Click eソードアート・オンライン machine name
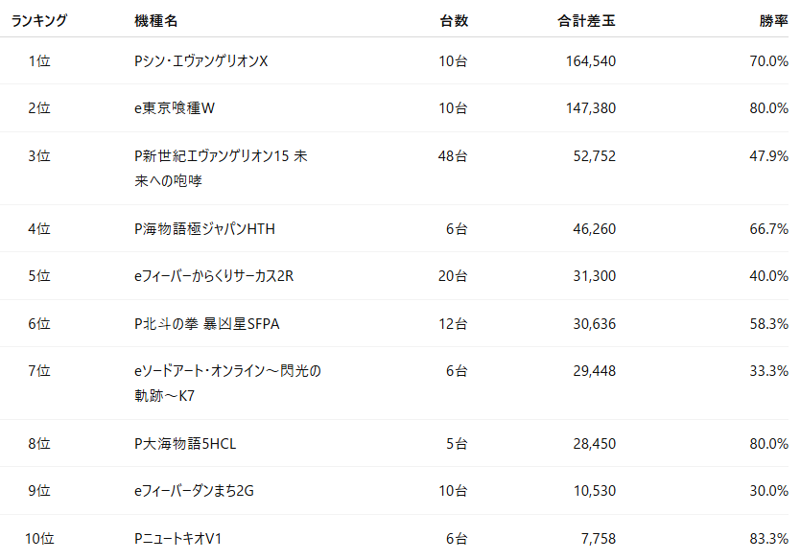The height and width of the screenshot is (560, 801). [x=227, y=384]
